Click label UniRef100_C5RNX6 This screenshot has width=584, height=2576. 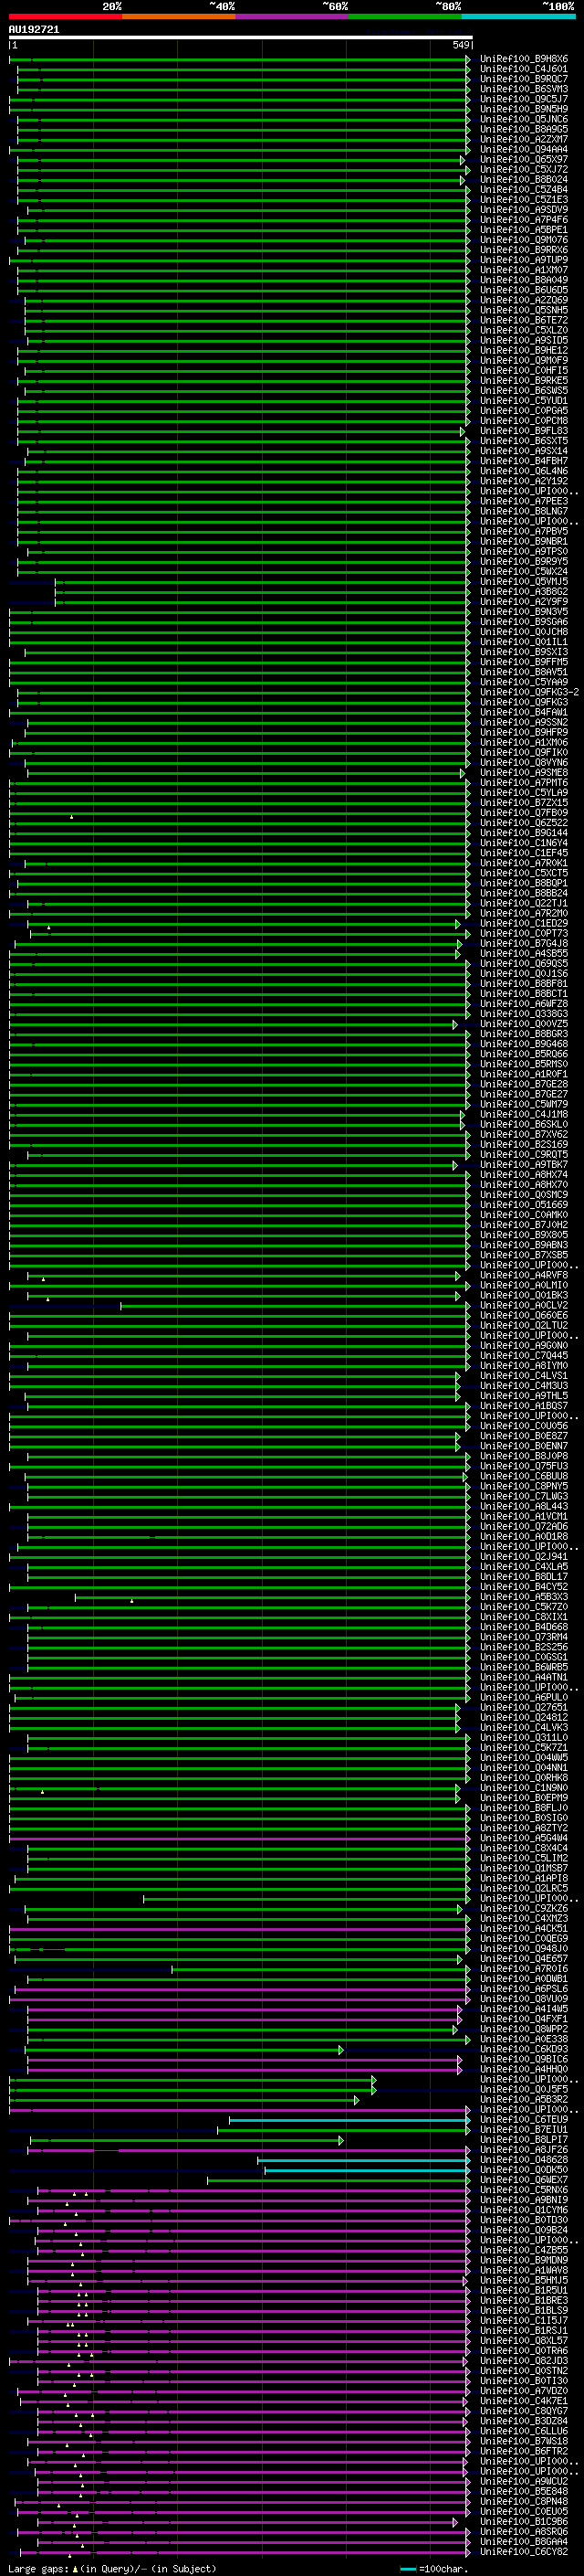(524, 2190)
